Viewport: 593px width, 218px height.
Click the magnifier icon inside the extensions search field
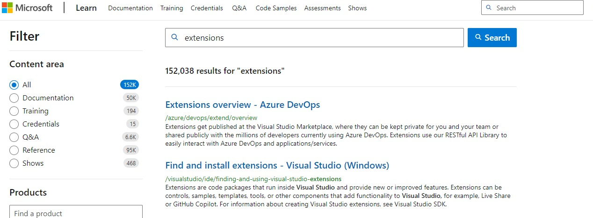(175, 37)
